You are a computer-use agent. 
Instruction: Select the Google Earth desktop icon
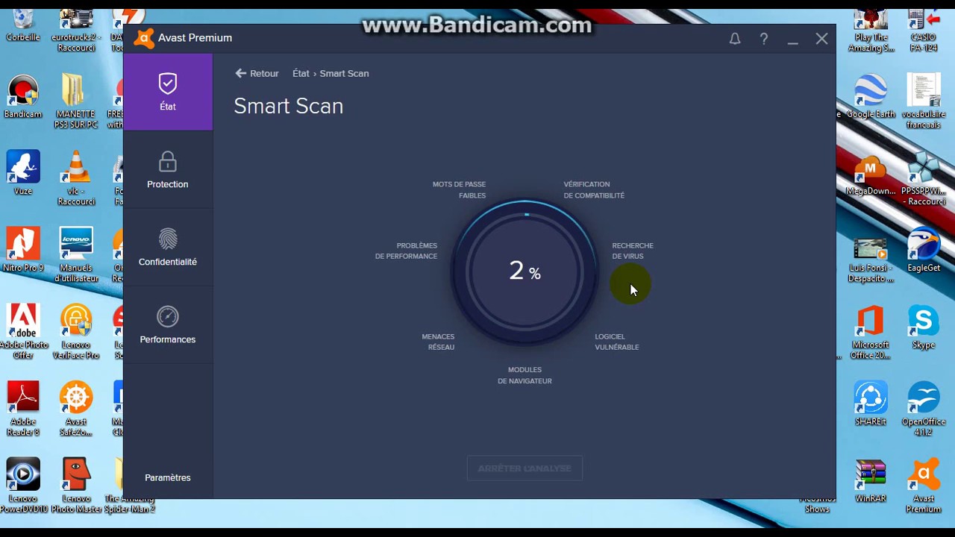pos(871,97)
